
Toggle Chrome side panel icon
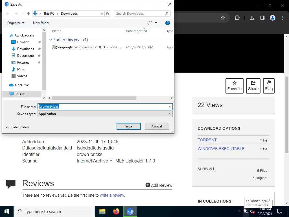(x=262, y=18)
